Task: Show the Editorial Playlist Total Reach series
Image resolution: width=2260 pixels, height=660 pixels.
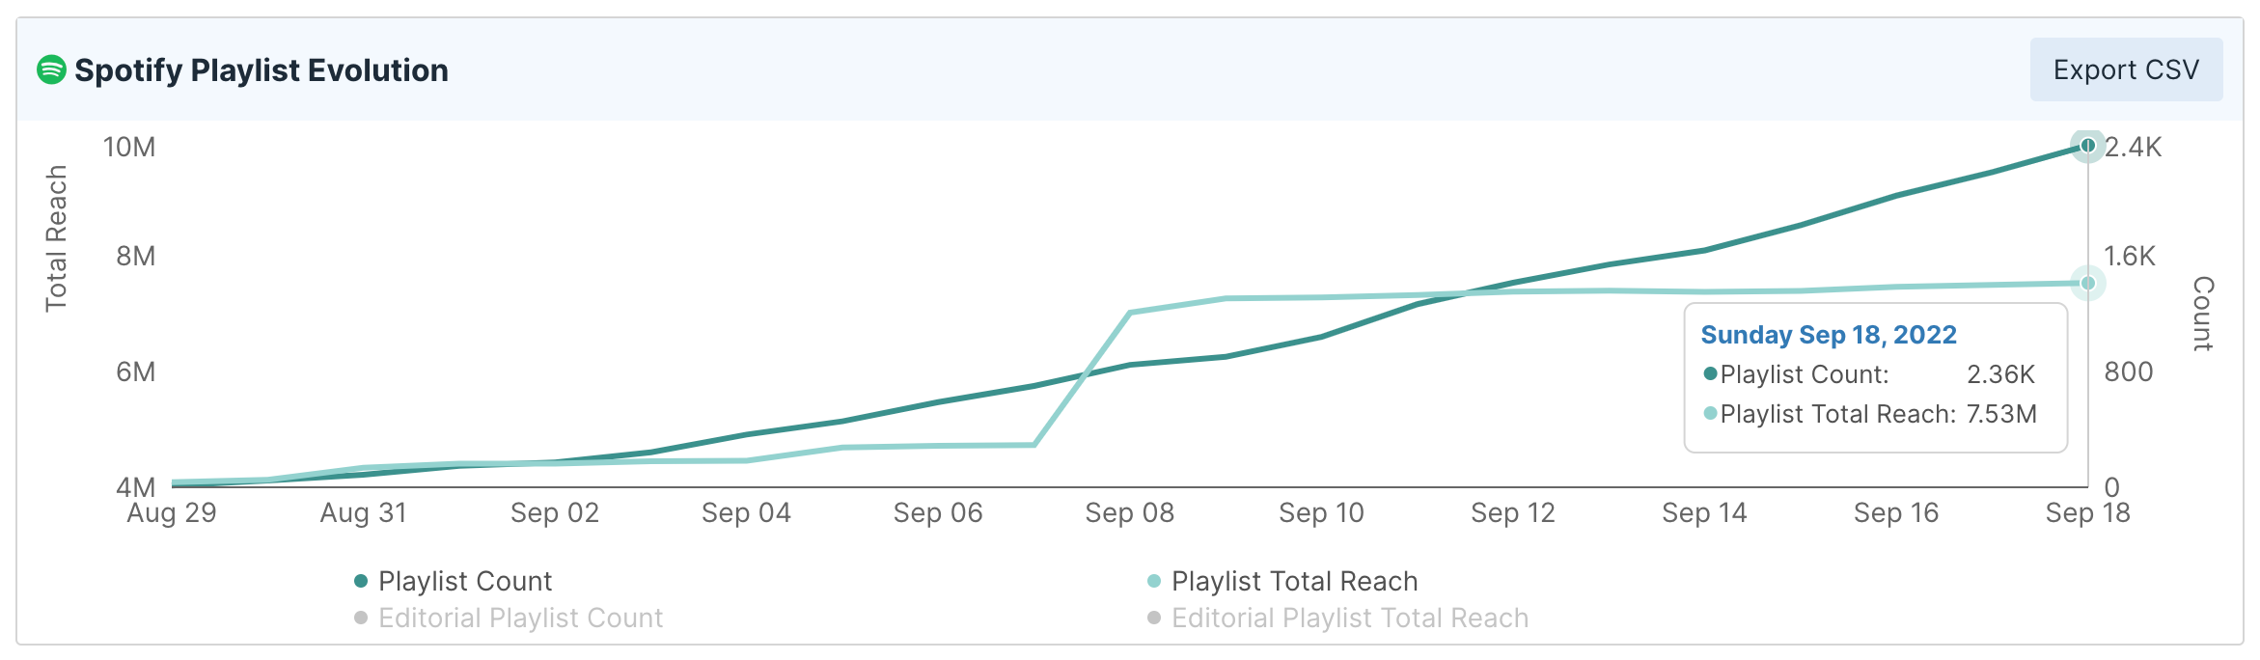Action: [1349, 618]
